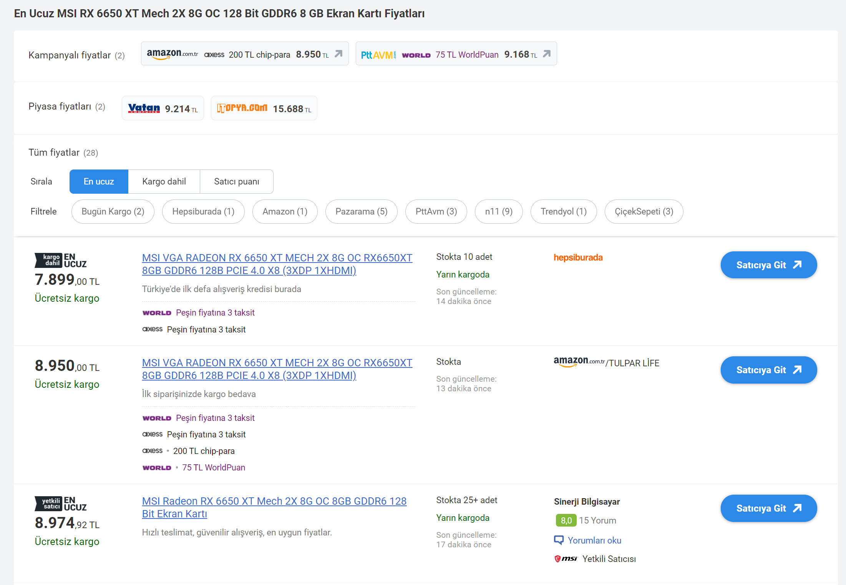This screenshot has width=846, height=585.
Task: Click the Amazon campaign price arrow icon
Action: tap(338, 54)
